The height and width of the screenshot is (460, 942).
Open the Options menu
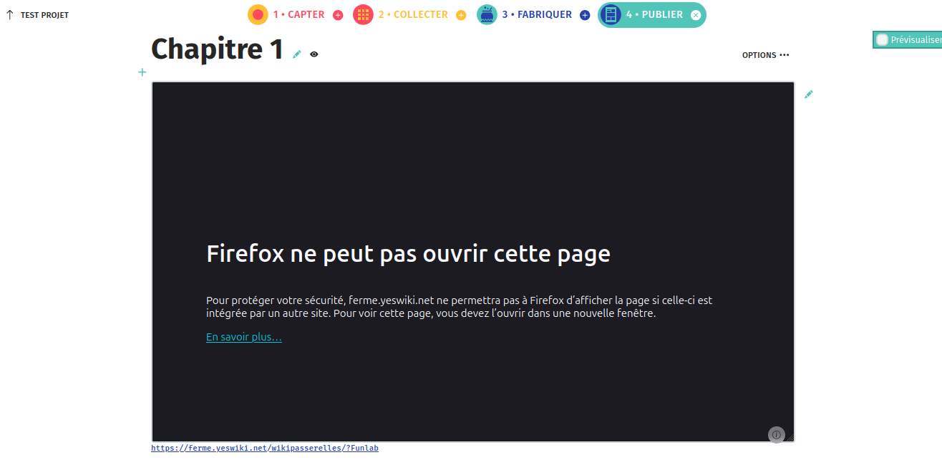pyautogui.click(x=765, y=55)
